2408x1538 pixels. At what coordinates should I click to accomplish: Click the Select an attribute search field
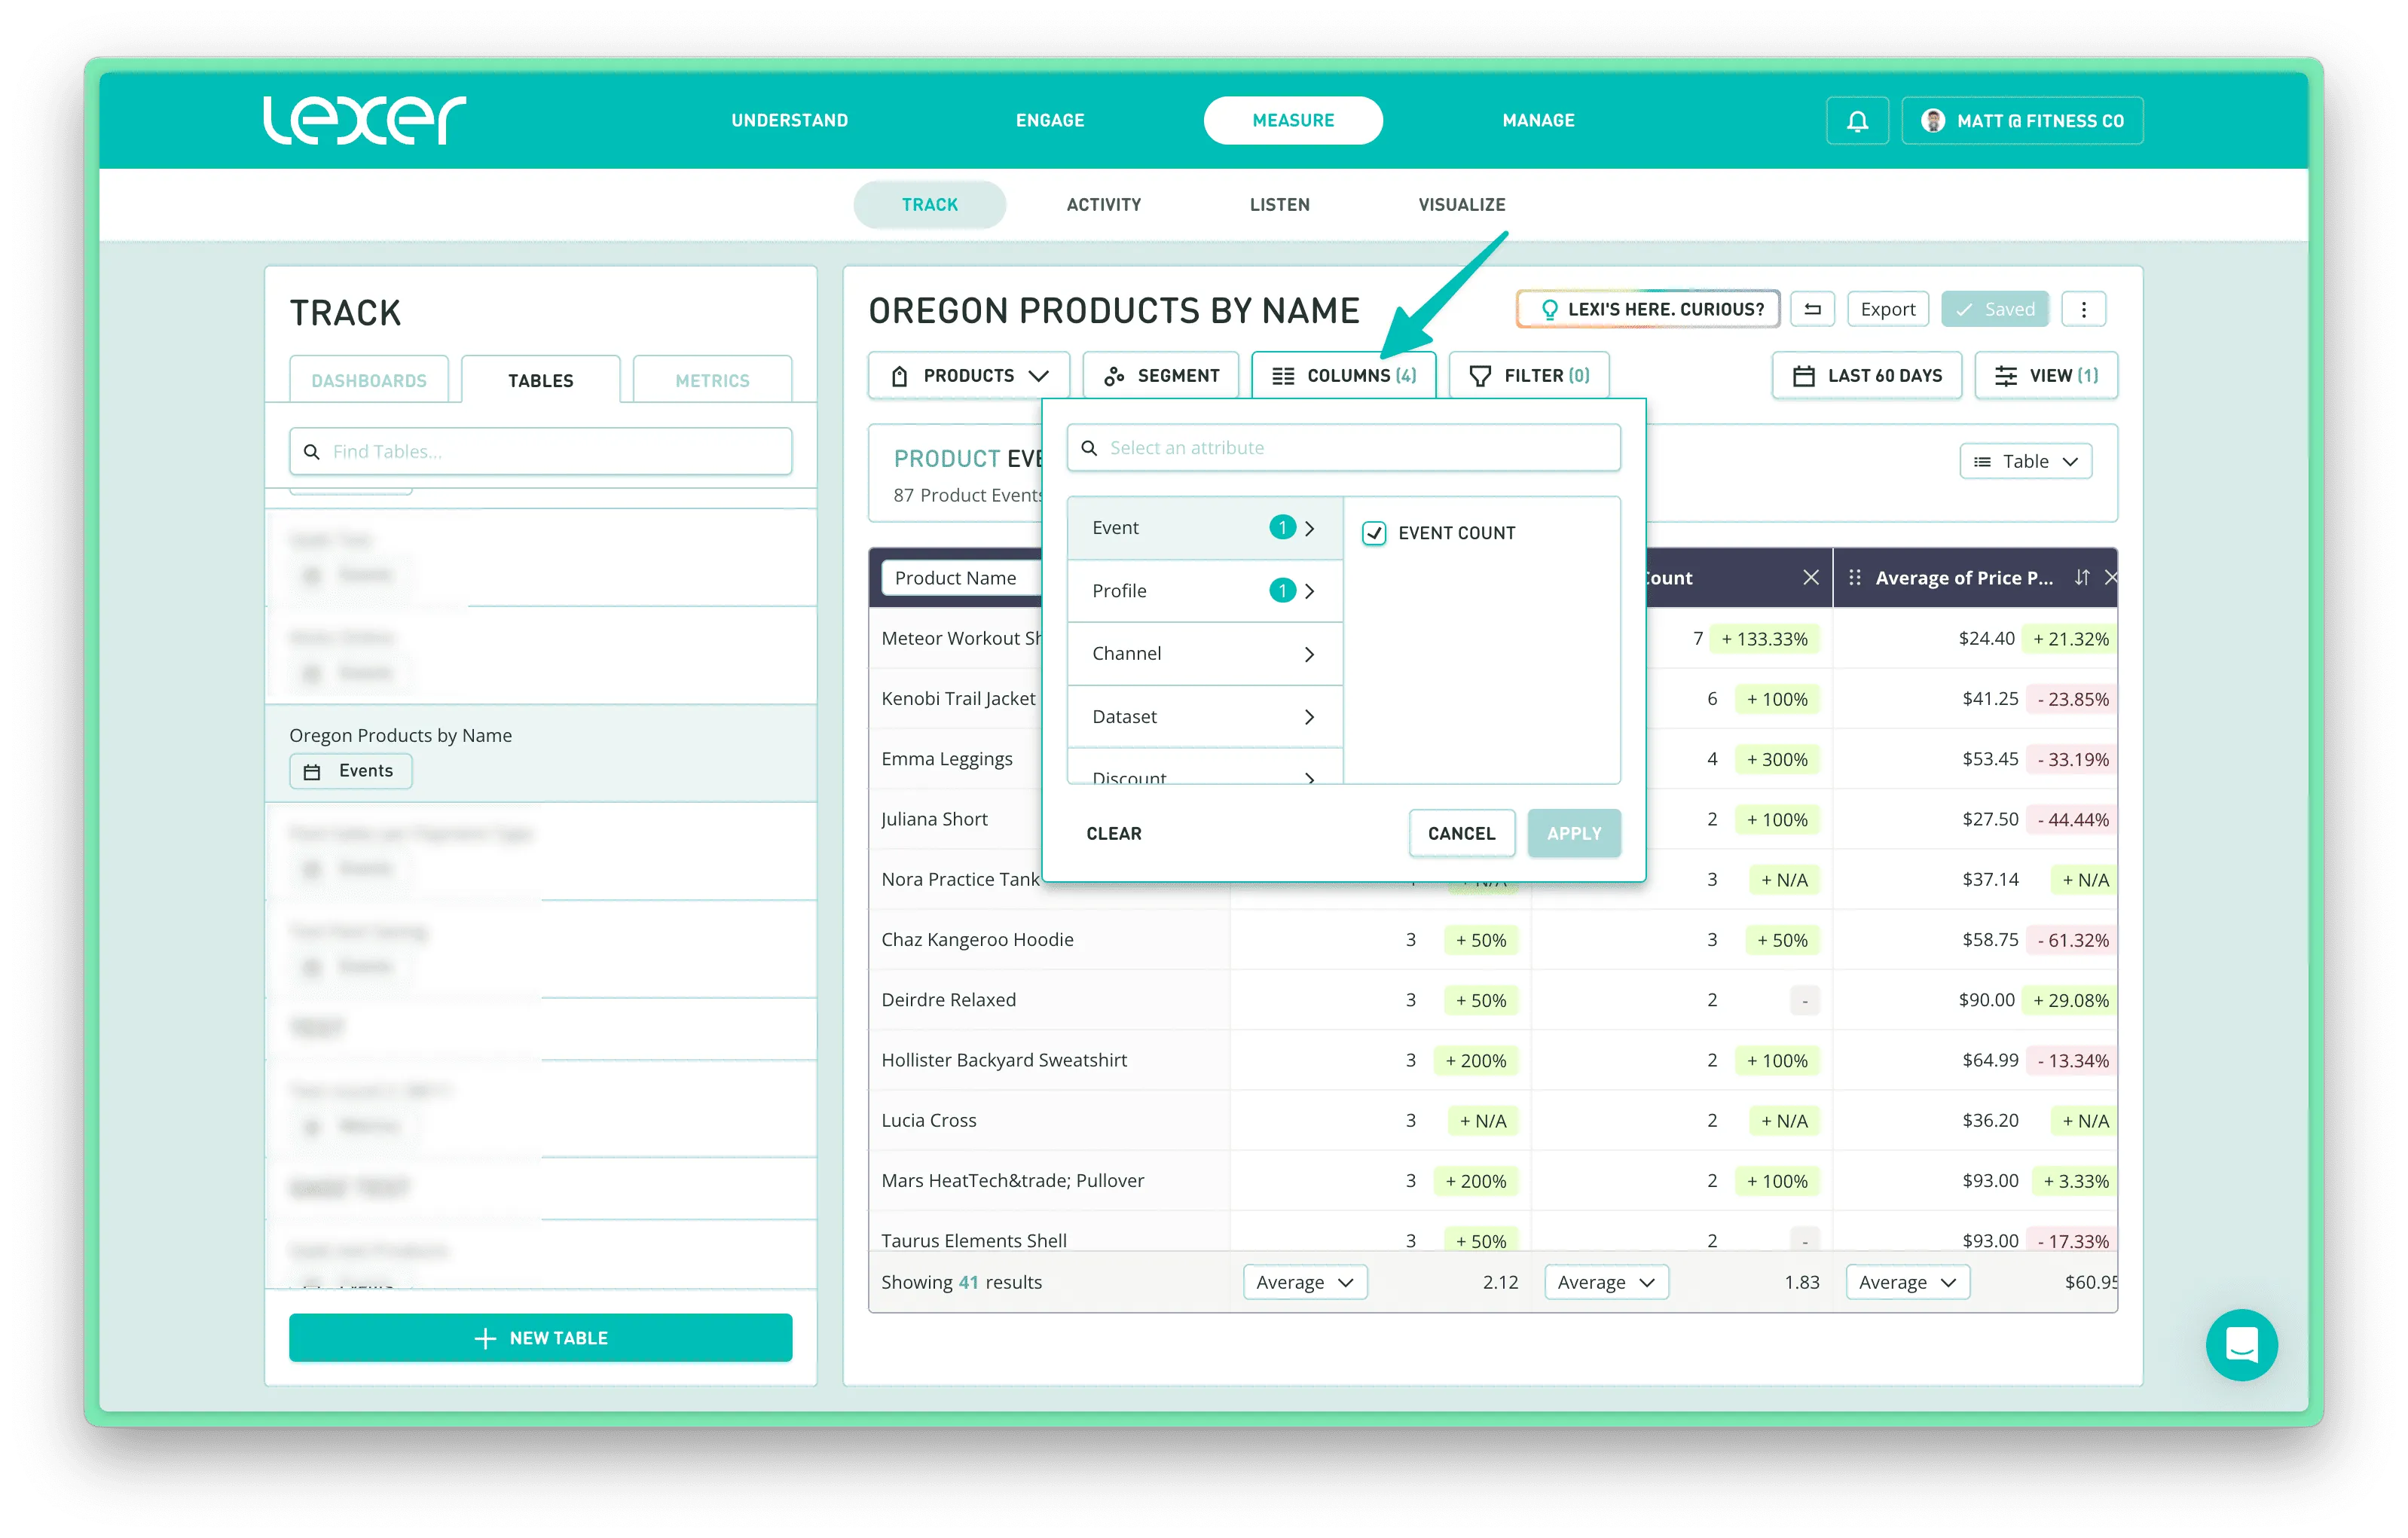pyautogui.click(x=1343, y=447)
